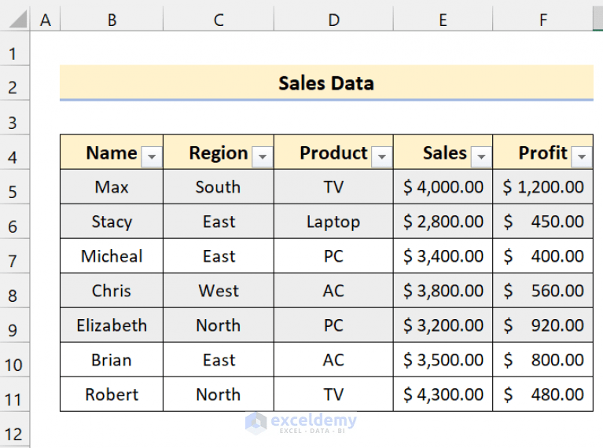Click the Sales Data title cell
Viewport: 603px width, 448px height.
coord(326,83)
